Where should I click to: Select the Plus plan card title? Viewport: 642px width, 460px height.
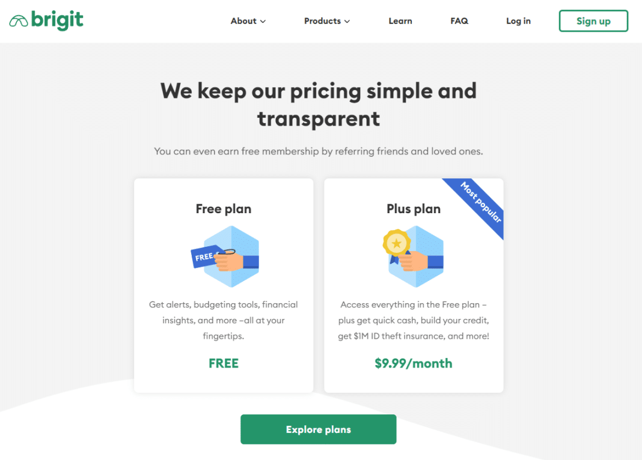click(414, 209)
